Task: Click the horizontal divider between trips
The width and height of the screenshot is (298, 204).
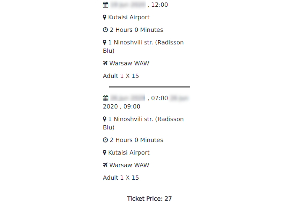Action: [149, 87]
